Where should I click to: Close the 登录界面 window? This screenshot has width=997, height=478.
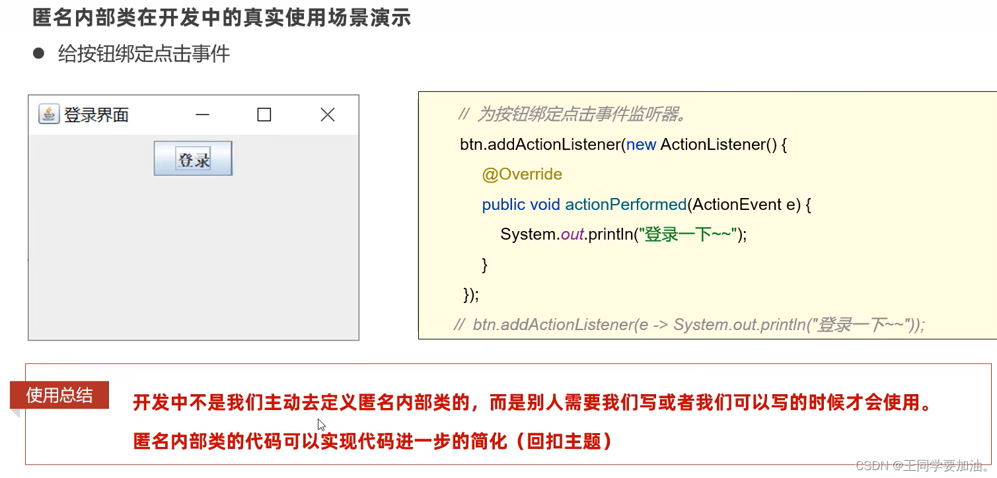pos(327,115)
